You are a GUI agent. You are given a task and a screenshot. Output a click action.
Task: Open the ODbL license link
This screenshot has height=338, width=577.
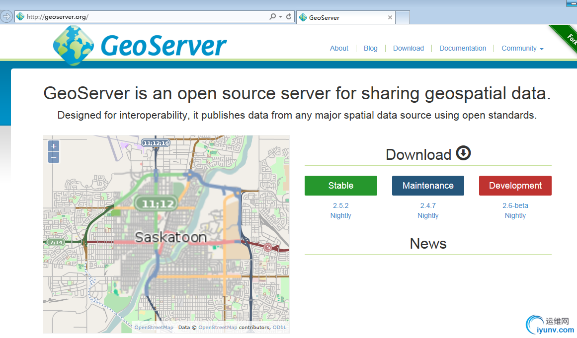[279, 328]
